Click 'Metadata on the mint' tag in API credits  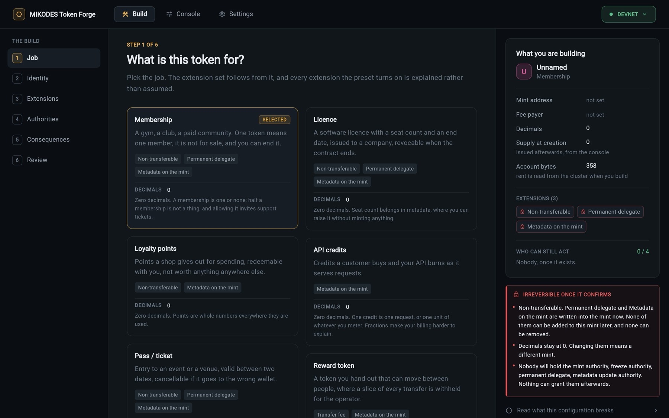(342, 289)
